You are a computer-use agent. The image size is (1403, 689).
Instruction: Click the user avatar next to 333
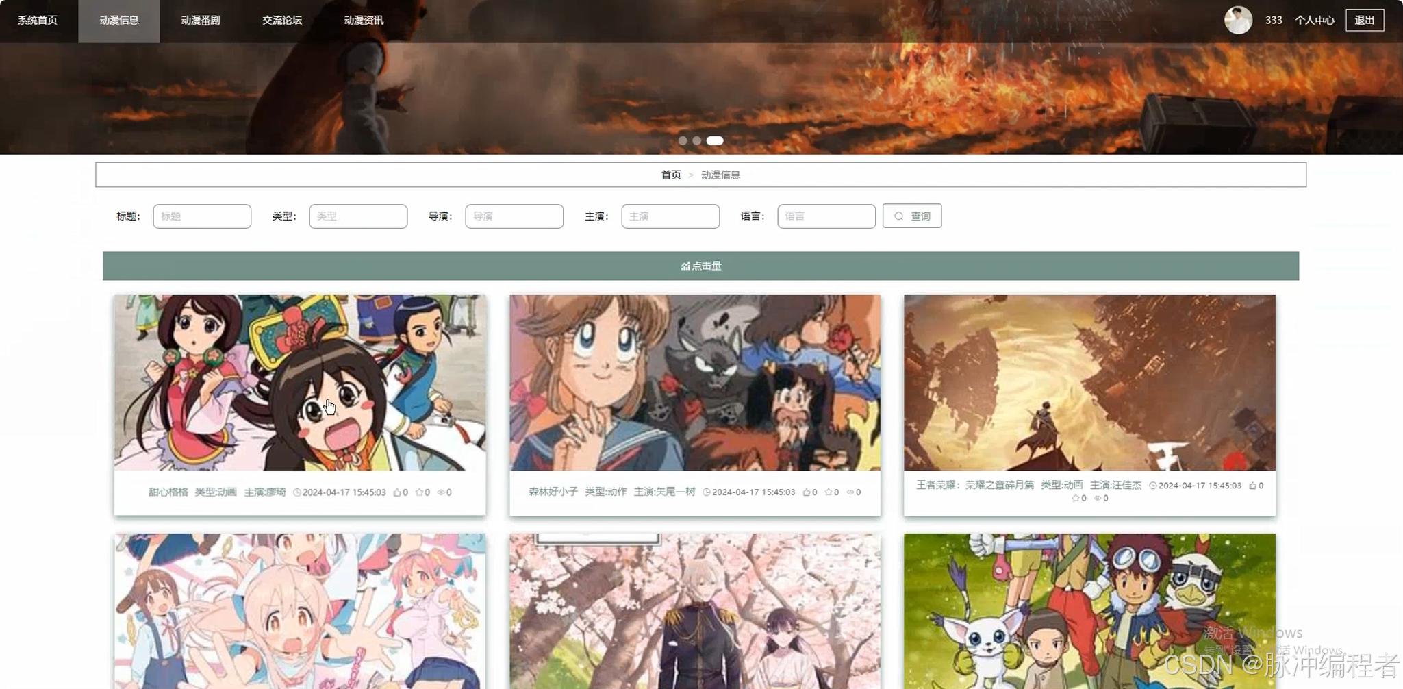coord(1238,20)
